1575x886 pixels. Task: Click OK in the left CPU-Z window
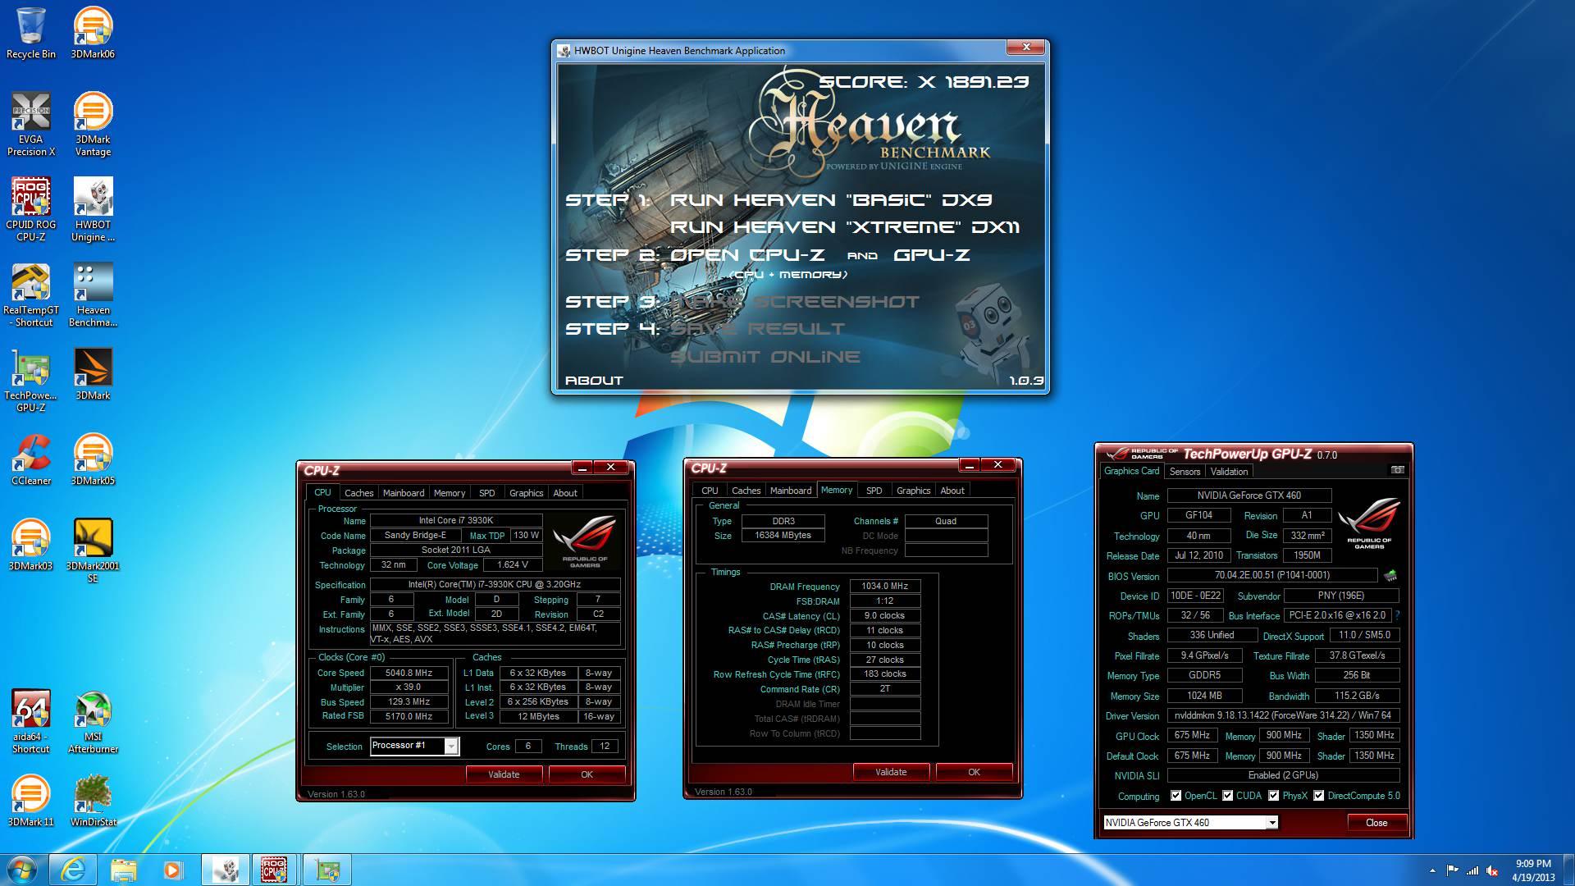click(x=587, y=774)
